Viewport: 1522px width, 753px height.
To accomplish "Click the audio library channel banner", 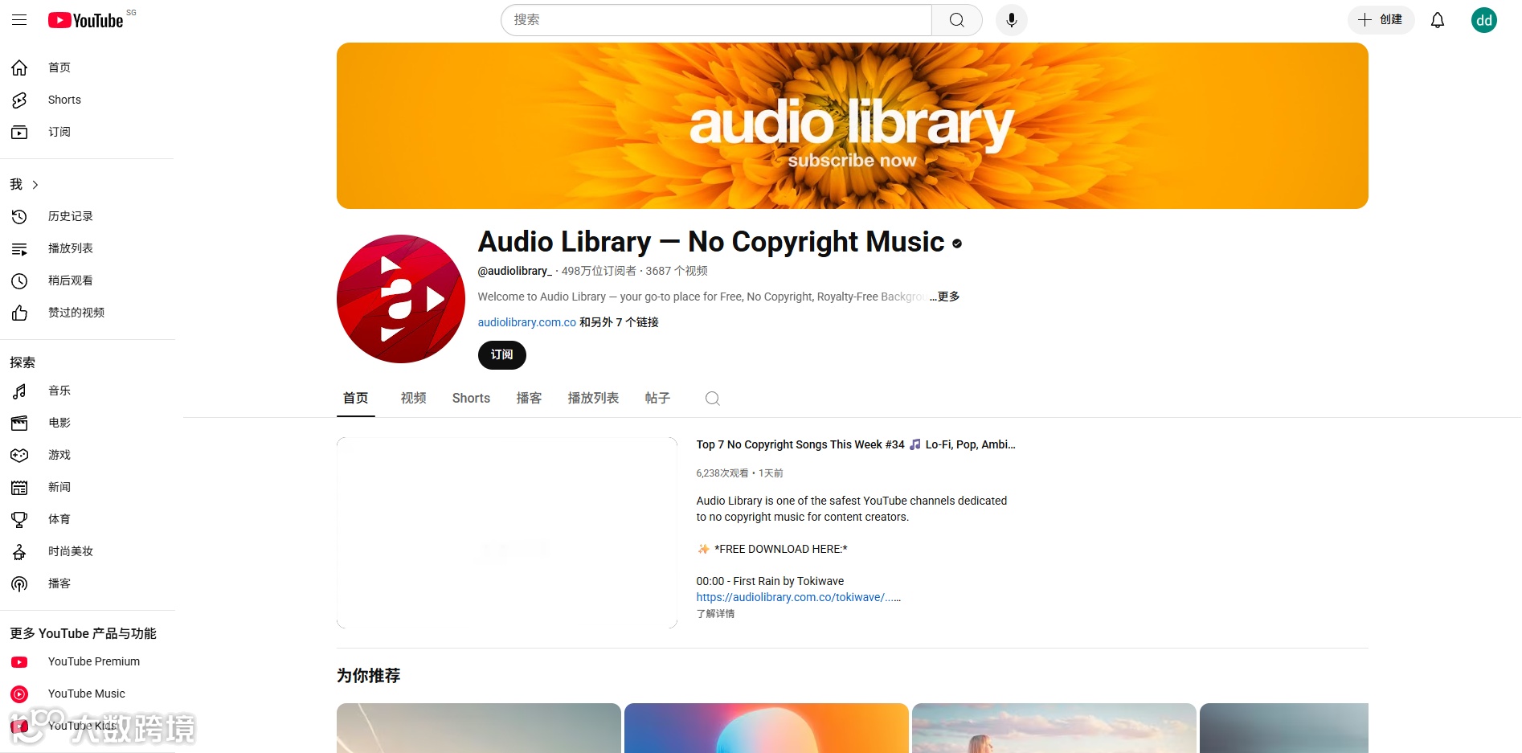I will click(x=852, y=125).
